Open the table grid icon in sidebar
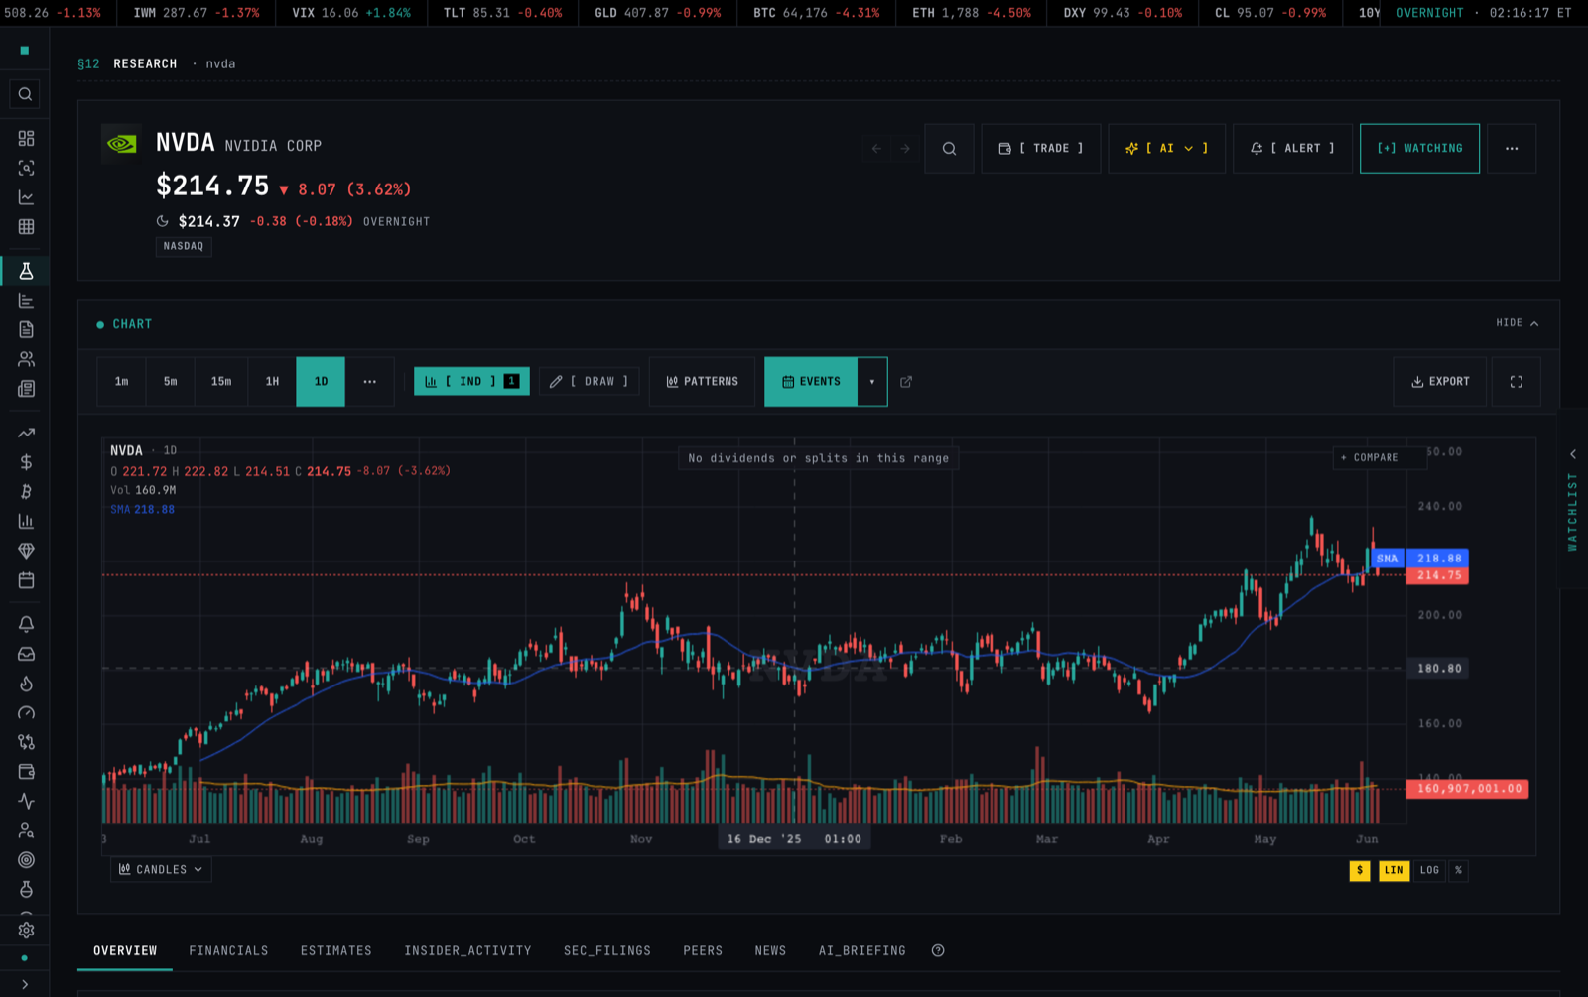Image resolution: width=1588 pixels, height=997 pixels. click(x=26, y=227)
